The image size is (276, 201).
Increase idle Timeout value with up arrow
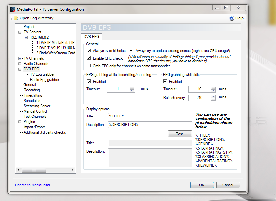click(213, 88)
